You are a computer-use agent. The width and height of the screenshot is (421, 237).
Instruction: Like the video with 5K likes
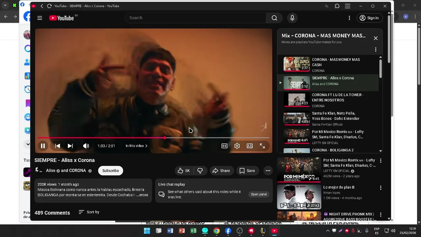pyautogui.click(x=184, y=171)
